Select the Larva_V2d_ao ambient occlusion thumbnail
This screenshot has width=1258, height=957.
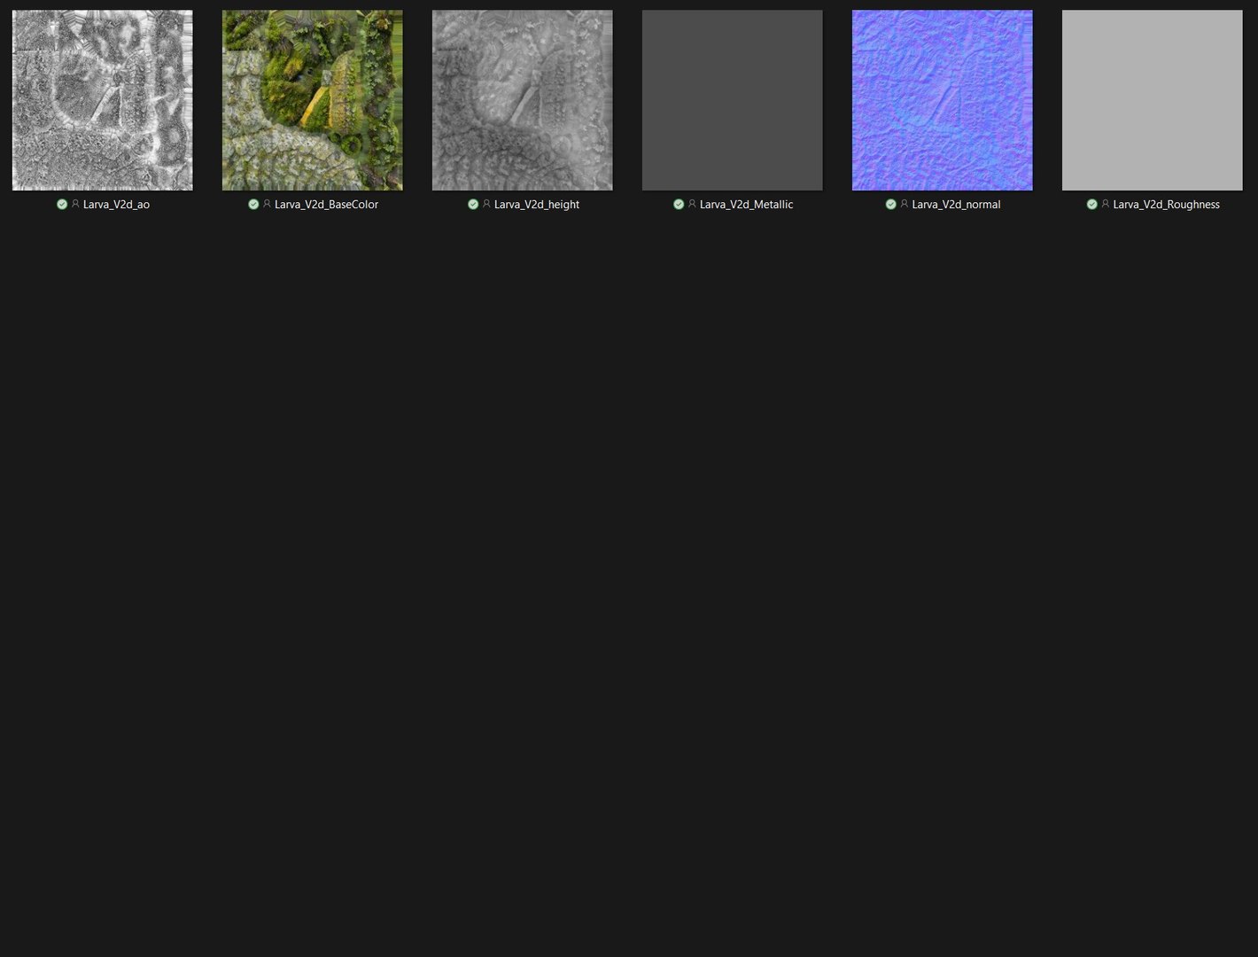click(103, 100)
